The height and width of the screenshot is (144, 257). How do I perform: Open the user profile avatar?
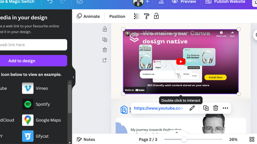138,3
